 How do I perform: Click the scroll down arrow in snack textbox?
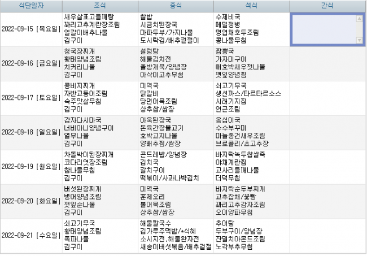click(359, 41)
